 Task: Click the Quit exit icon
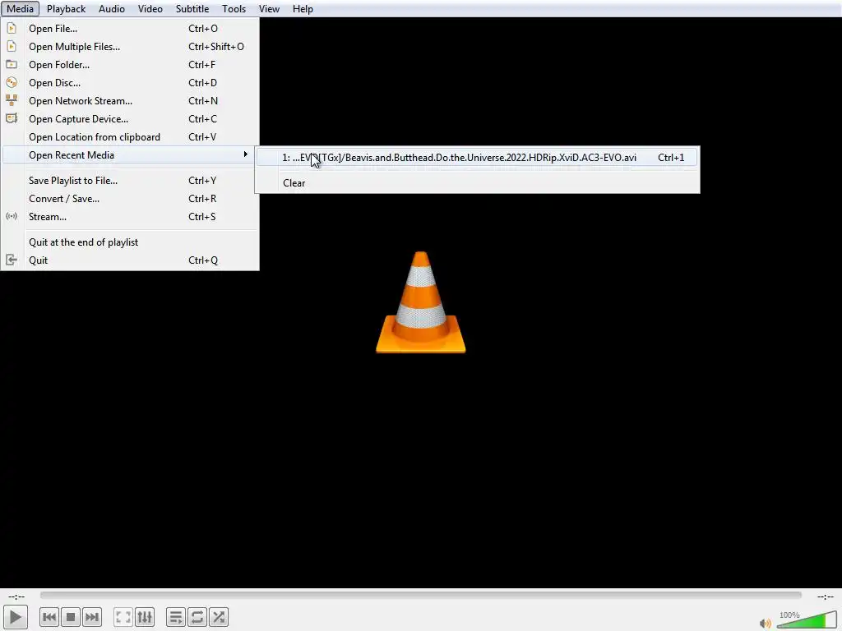pos(12,260)
